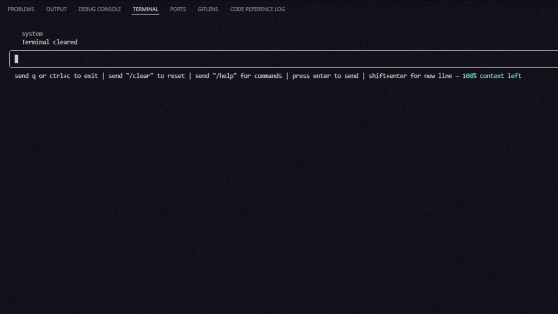Click the 'send "/clear" to reset' hint
The image size is (558, 314).
[x=147, y=76]
